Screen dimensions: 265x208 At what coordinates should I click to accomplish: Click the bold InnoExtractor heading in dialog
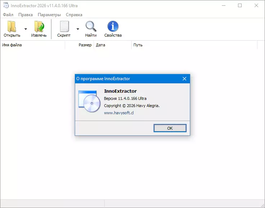[x=120, y=91]
